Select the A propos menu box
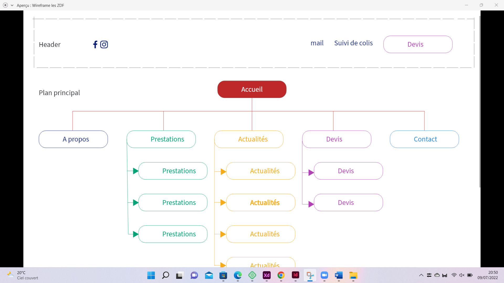This screenshot has height=283, width=504. pos(73,139)
